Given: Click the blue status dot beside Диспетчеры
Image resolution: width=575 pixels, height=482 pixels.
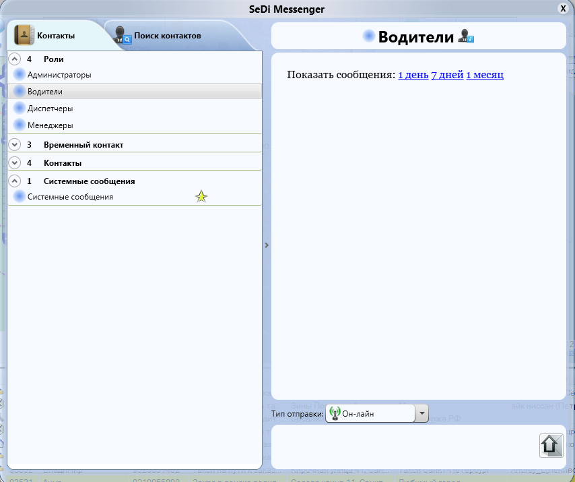Looking at the screenshot, I should 19,109.
